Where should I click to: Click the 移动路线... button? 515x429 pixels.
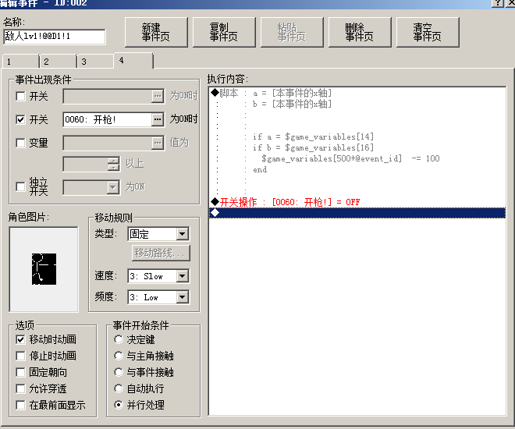161,253
